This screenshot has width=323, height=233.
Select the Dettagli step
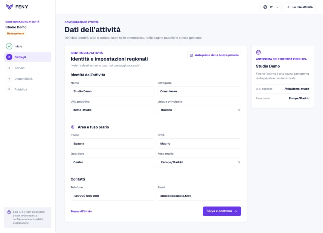tap(28, 57)
